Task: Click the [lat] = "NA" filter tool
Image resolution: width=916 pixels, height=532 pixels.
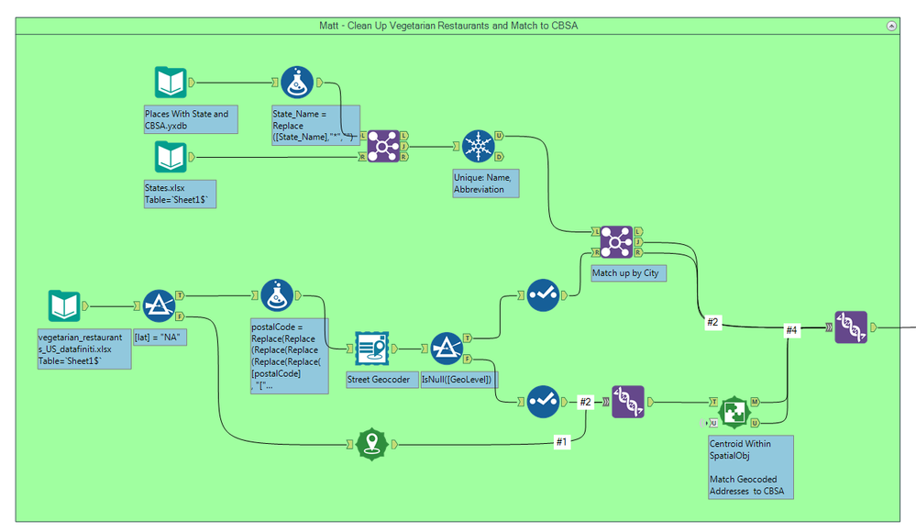Action: 159,305
